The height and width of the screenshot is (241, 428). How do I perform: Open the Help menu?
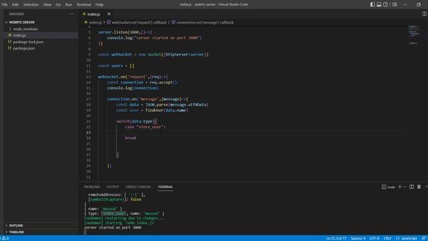pos(100,5)
